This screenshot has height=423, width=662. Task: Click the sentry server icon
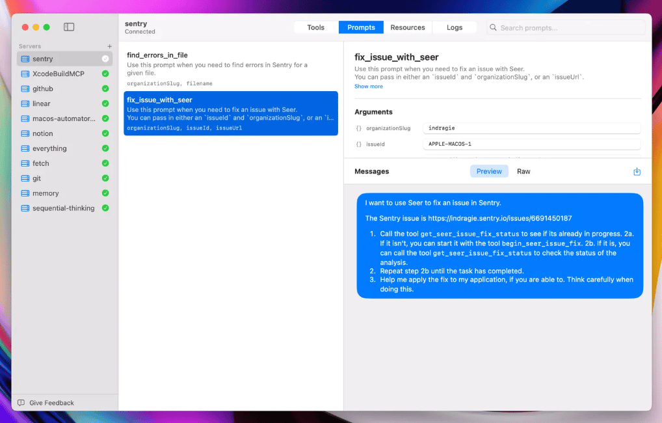pos(25,59)
